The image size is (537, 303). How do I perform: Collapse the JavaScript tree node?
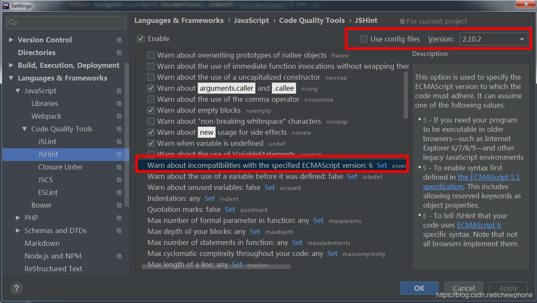pos(18,91)
